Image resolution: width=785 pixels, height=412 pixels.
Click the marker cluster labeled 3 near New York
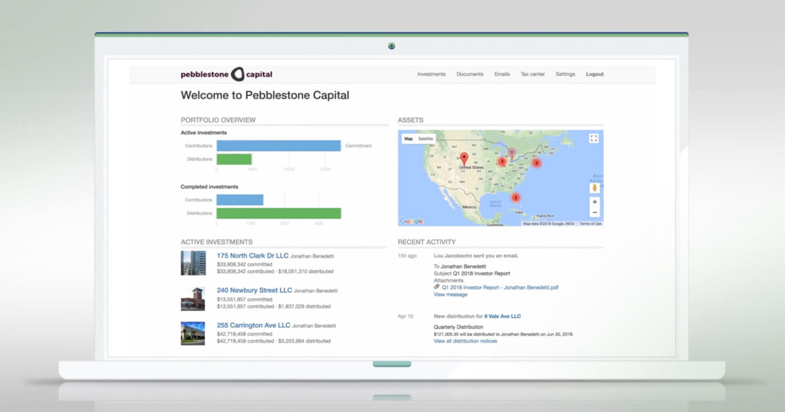(x=536, y=162)
